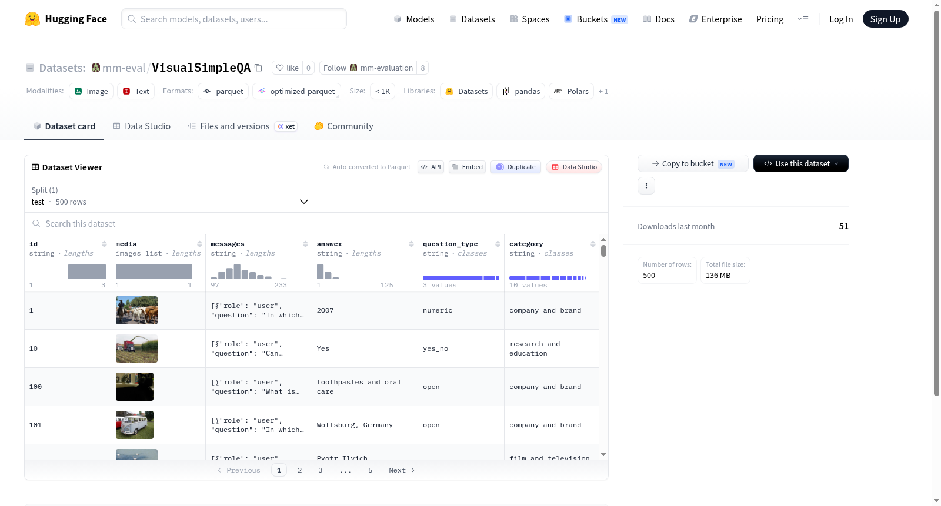The height and width of the screenshot is (506, 941).
Task: Go to Next page of rows
Action: point(402,470)
